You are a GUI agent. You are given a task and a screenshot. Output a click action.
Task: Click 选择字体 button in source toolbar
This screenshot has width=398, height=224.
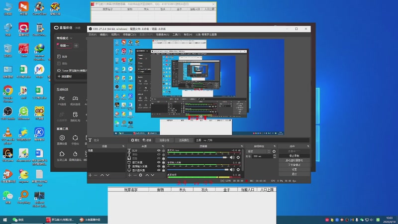pyautogui.click(x=164, y=140)
